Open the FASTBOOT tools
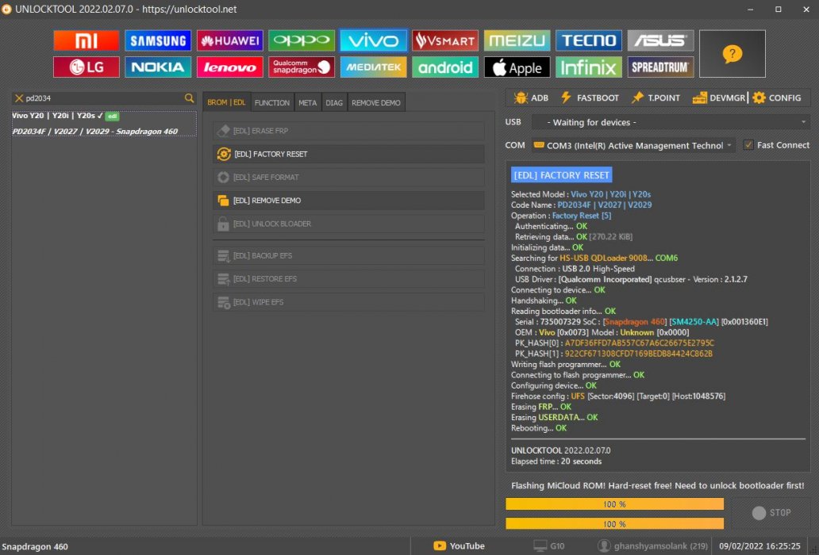819x555 pixels. click(x=590, y=98)
